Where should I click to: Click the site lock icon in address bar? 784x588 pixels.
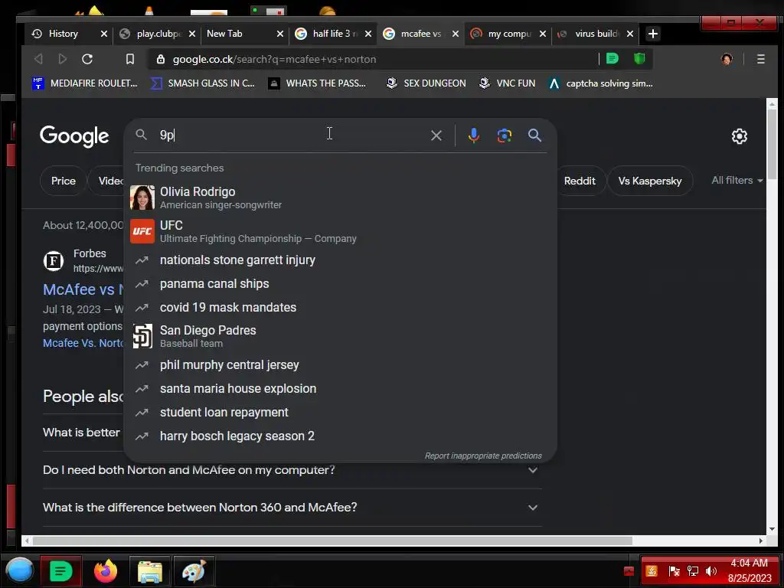tap(161, 59)
